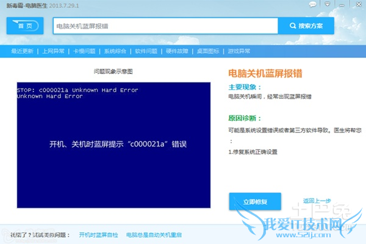This screenshot has height=244, width=366.
Task: Click the 1.修复系统正确设置 line
Action: click(x=253, y=152)
